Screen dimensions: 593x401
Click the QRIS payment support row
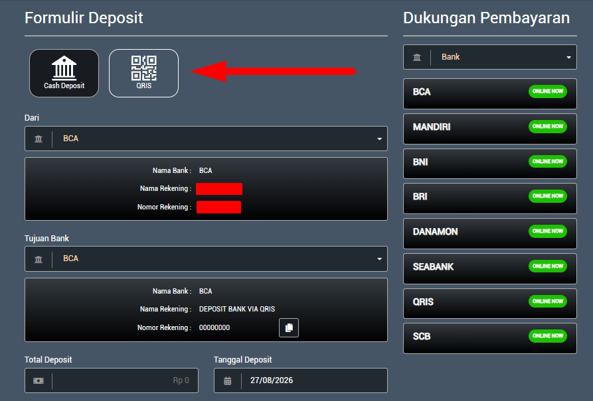(x=490, y=304)
